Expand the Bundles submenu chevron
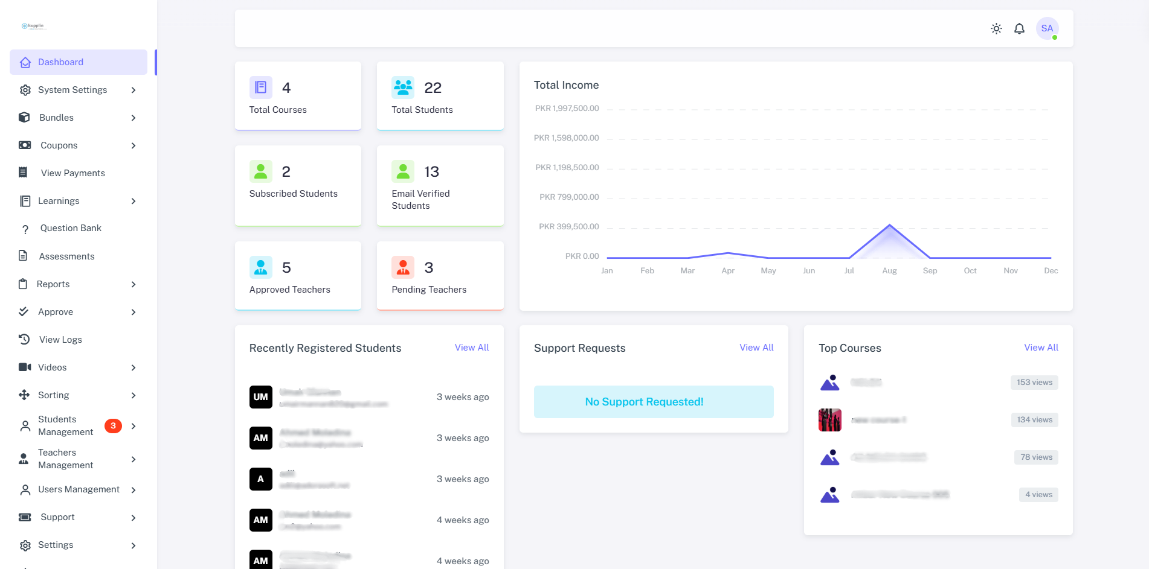This screenshot has height=569, width=1149. (133, 118)
